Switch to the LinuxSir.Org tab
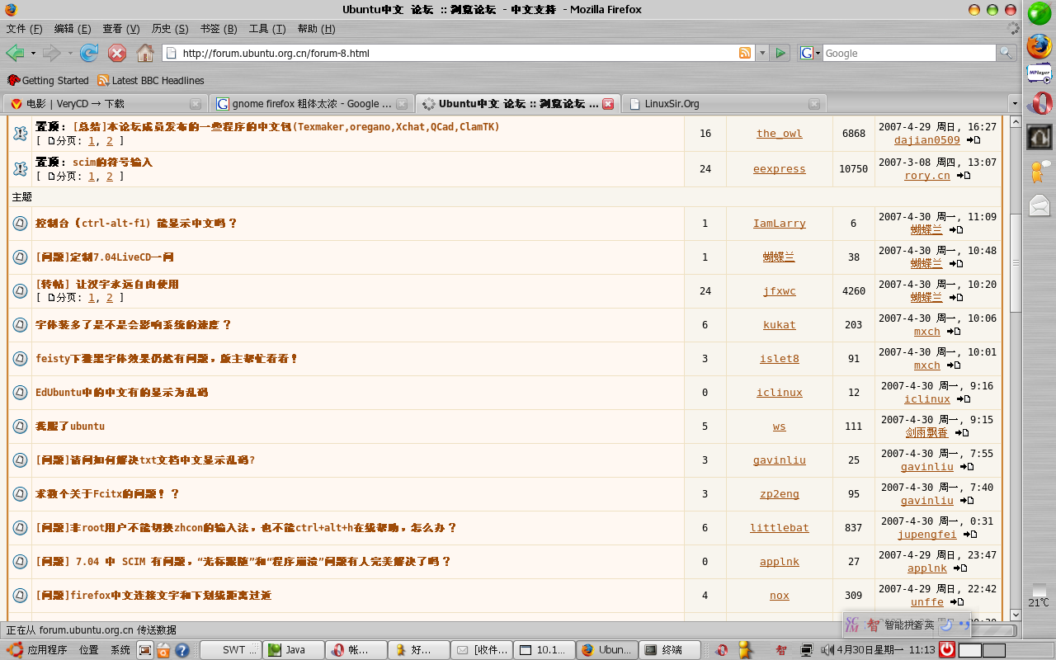Image resolution: width=1056 pixels, height=660 pixels. point(724,104)
